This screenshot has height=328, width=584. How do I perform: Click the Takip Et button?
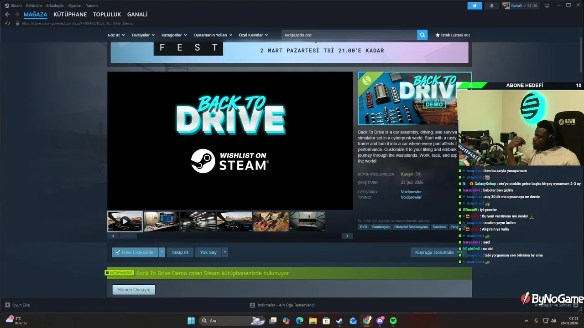click(x=180, y=252)
